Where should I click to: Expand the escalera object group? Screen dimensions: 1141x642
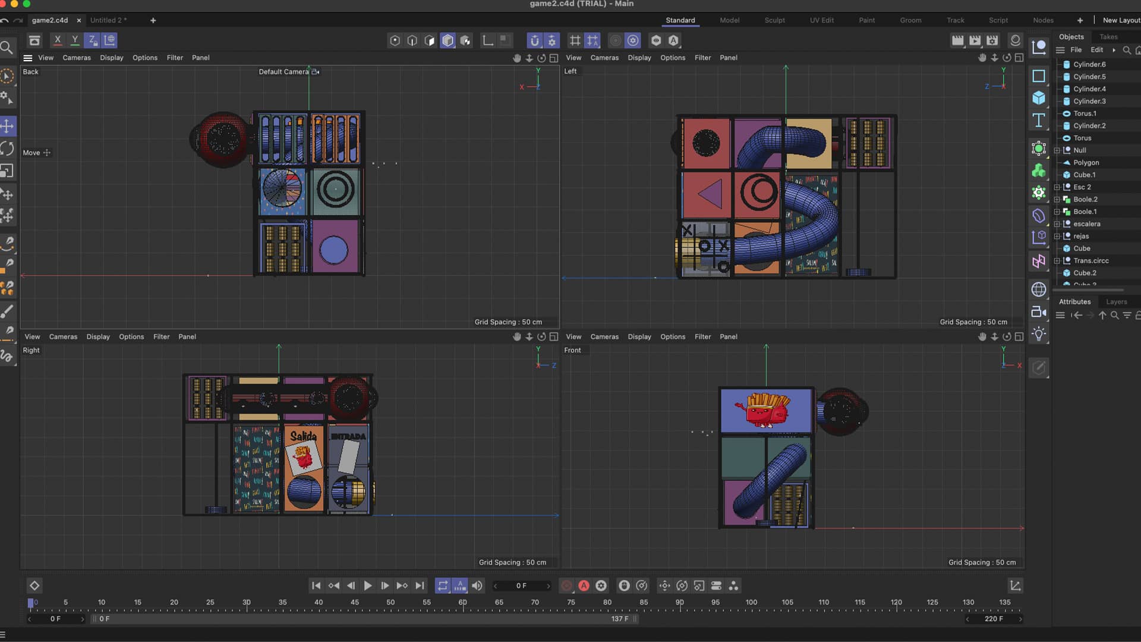1057,224
